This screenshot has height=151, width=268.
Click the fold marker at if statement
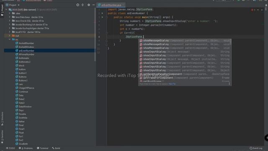tap(107, 33)
